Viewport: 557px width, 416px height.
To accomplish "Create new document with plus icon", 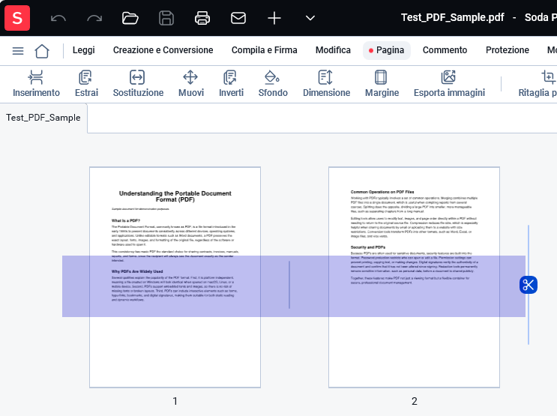I will click(x=274, y=18).
